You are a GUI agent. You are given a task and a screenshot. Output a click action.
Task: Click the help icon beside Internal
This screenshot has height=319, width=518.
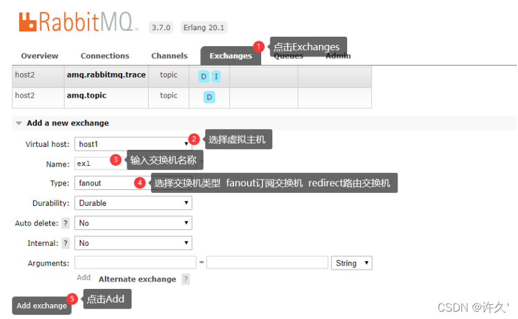[x=66, y=243]
